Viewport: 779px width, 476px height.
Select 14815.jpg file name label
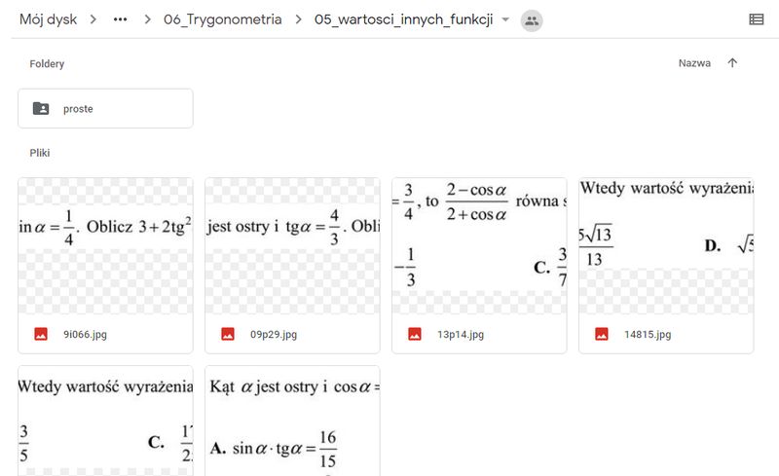(x=648, y=335)
